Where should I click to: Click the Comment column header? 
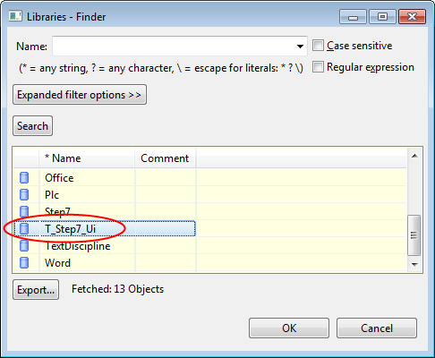click(166, 158)
